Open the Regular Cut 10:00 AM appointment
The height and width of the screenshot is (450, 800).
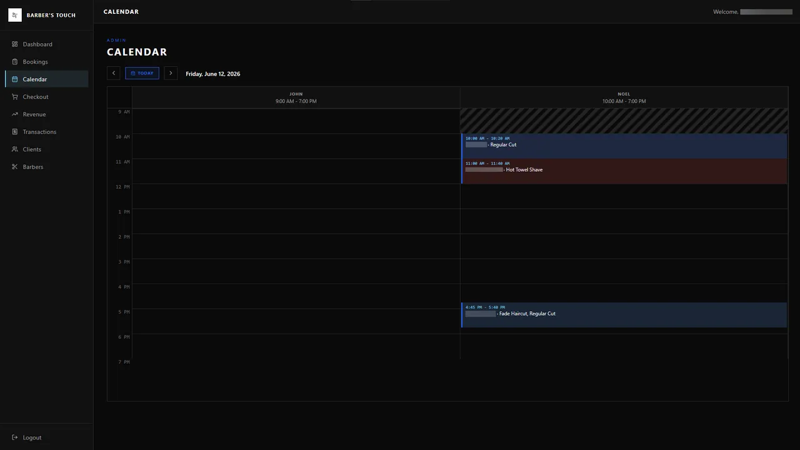click(624, 146)
